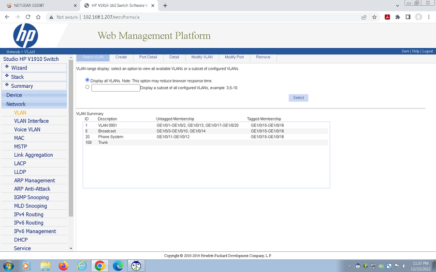Expand the Wizard menu item
436x272 pixels.
tap(34, 68)
